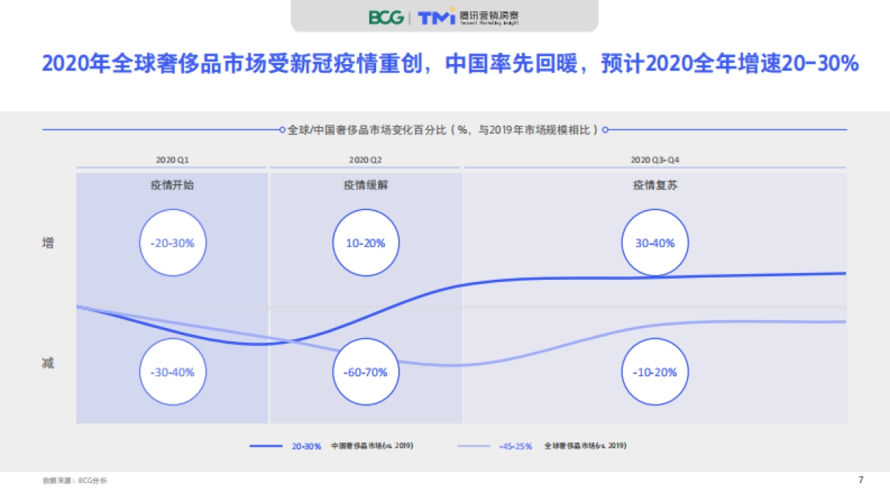Click the TMI 腾讯营销洞察 logo
The height and width of the screenshot is (501, 890).
click(466, 17)
